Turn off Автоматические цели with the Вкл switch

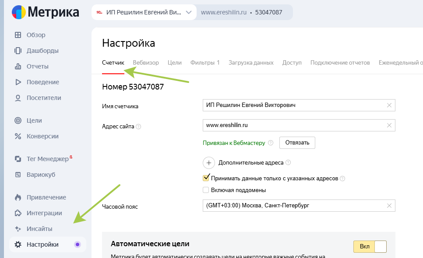point(370,246)
